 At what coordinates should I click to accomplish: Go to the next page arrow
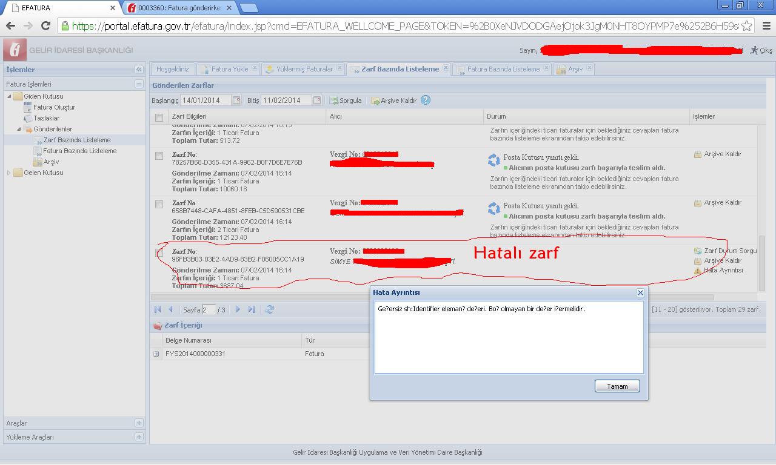[x=238, y=309]
